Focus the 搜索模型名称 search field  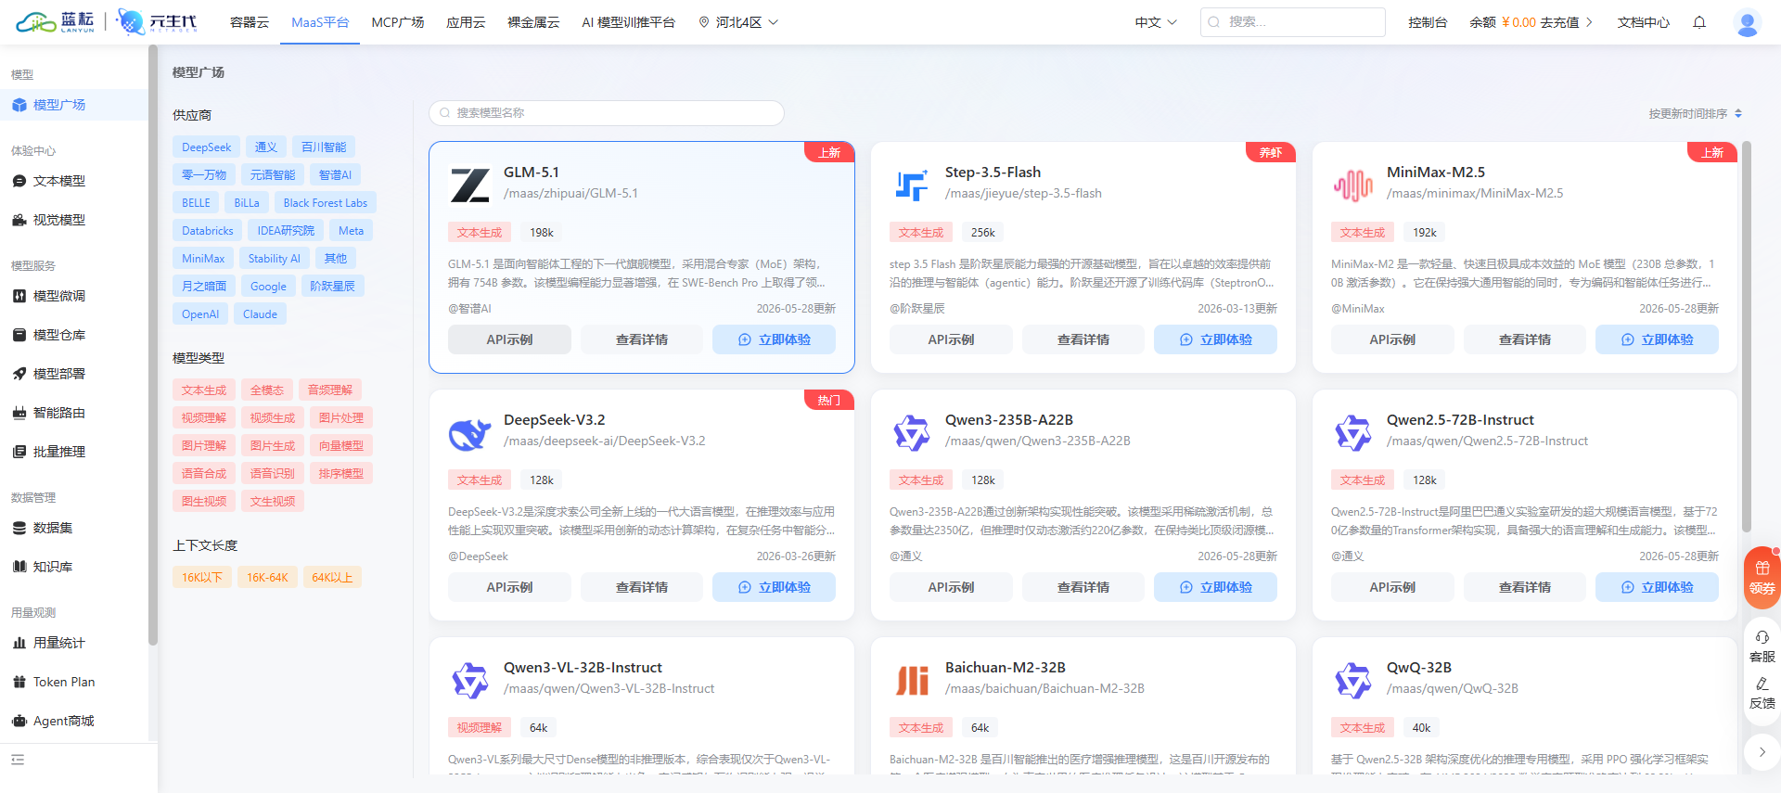(607, 113)
